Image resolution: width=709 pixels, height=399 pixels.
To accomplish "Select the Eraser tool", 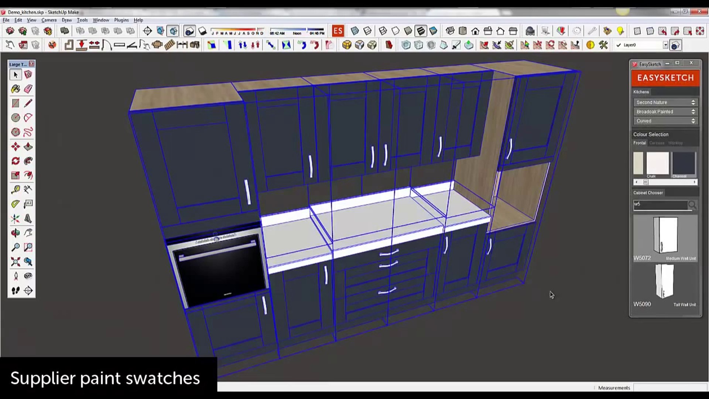I will tap(28, 89).
